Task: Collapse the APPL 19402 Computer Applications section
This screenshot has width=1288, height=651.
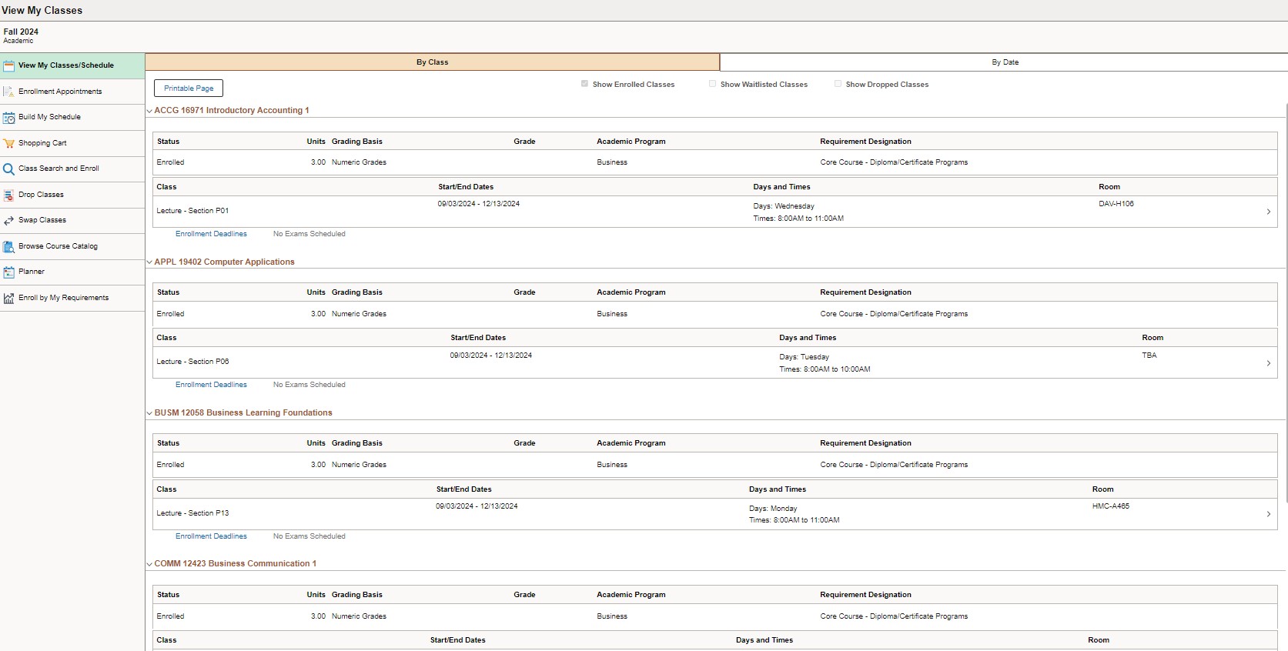Action: click(x=149, y=262)
